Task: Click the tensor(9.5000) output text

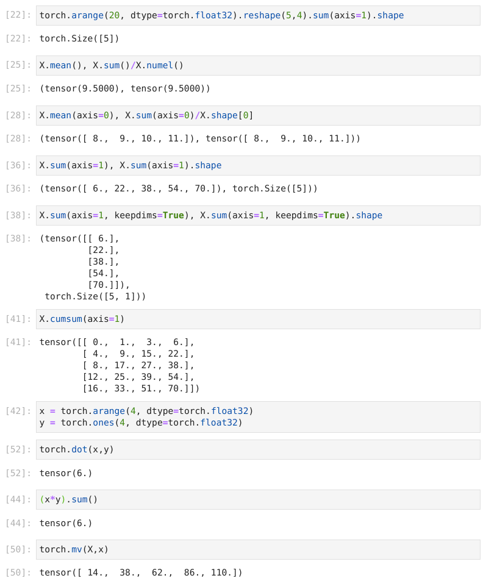Action: click(125, 88)
